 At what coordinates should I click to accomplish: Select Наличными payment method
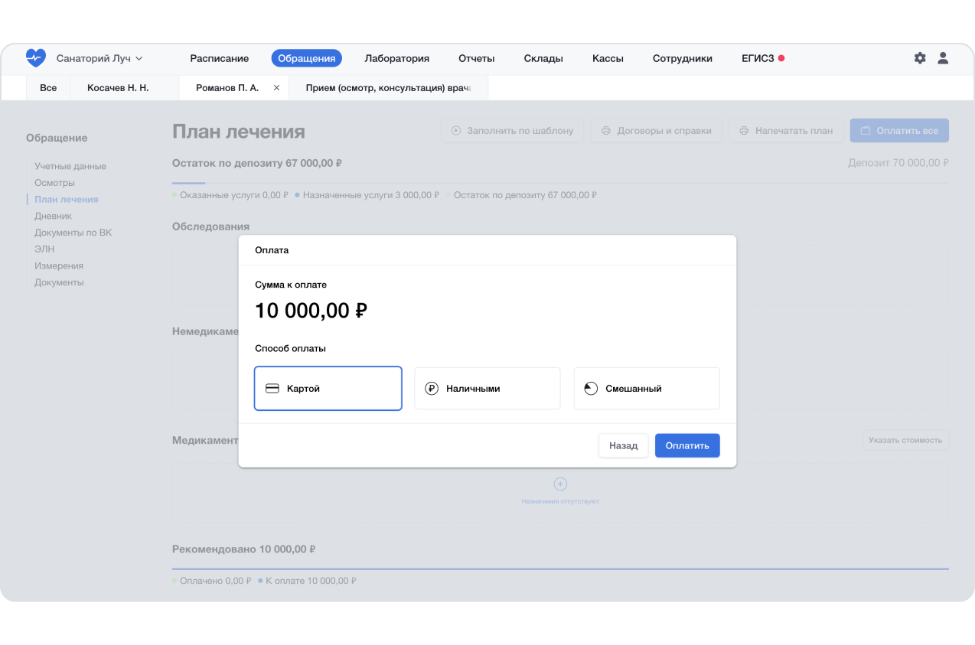point(487,389)
